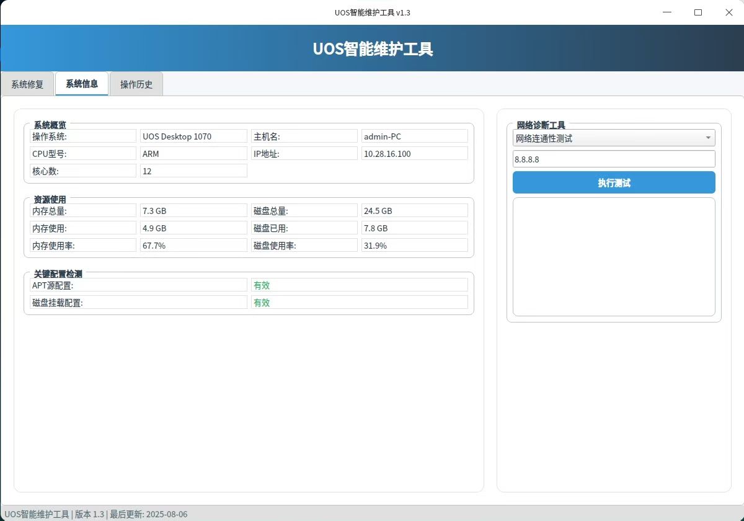Select the 系统信息 tab

click(x=82, y=84)
